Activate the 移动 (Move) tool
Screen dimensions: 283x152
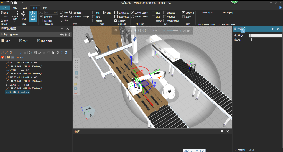tap(24, 16)
